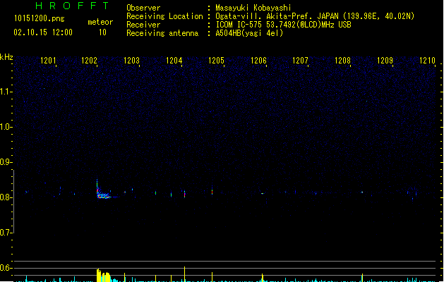Click the ICOM IC-575 receiver value

coord(283,25)
